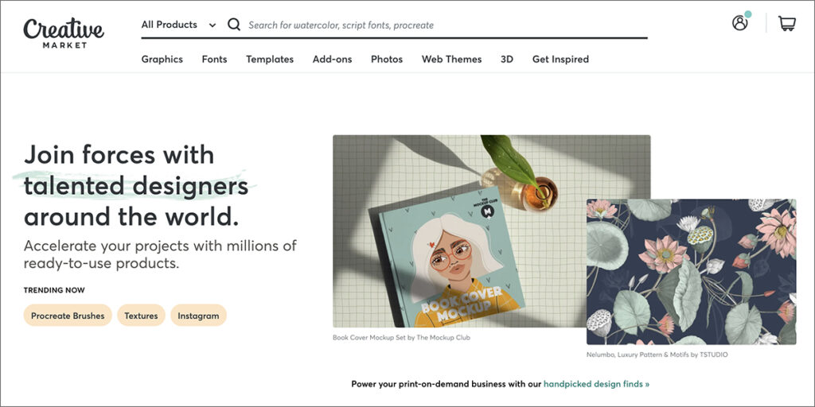Select the Procreate Brushes trending tag
This screenshot has height=407, width=815.
[68, 315]
